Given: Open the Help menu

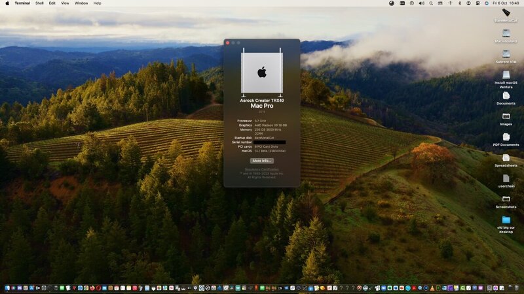Looking at the screenshot, I should [x=97, y=3].
